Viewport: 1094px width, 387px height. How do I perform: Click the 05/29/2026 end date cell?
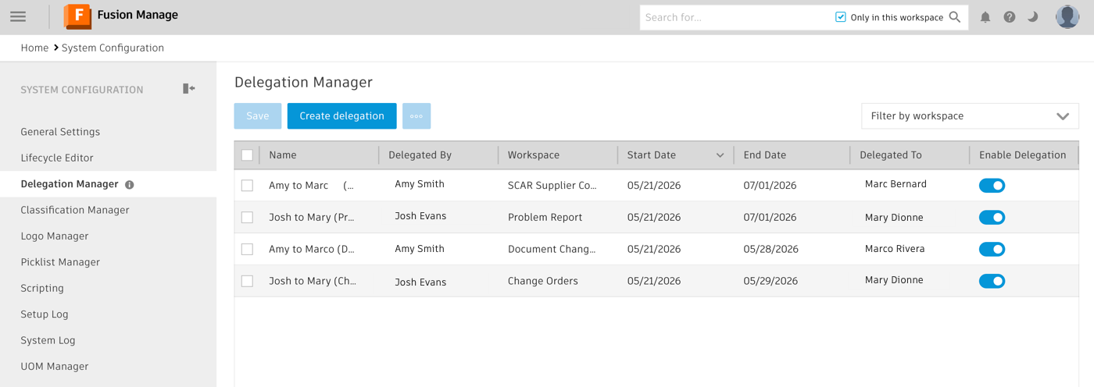tap(770, 281)
